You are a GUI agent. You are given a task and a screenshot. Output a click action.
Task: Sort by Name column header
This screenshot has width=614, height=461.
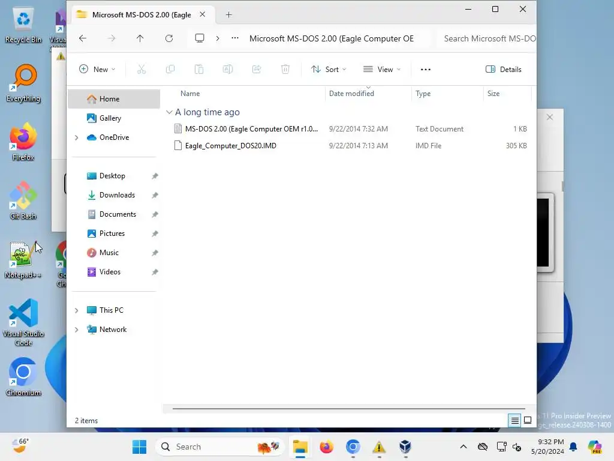[190, 94]
